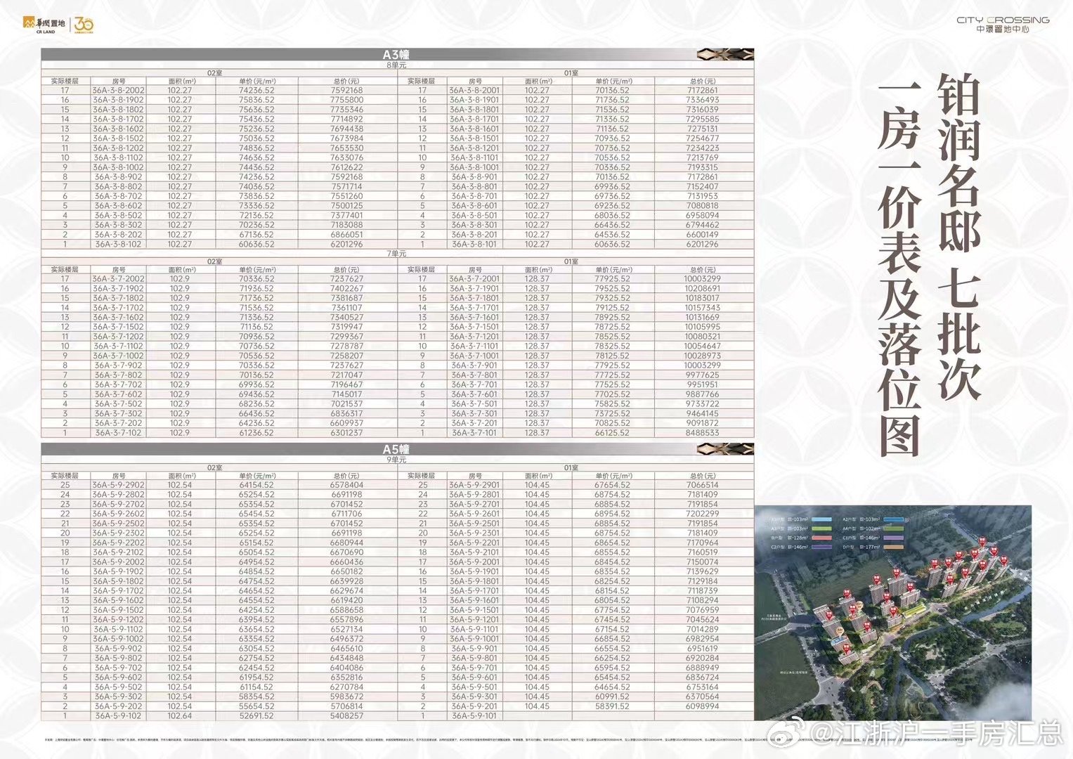Click the 7单元 unit subheading
The width and height of the screenshot is (1073, 759).
396,253
